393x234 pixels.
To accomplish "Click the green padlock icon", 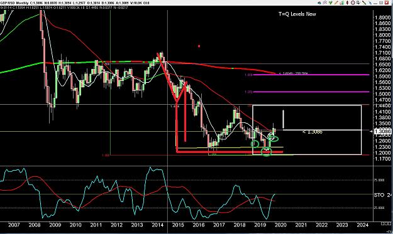I will 342,3.
